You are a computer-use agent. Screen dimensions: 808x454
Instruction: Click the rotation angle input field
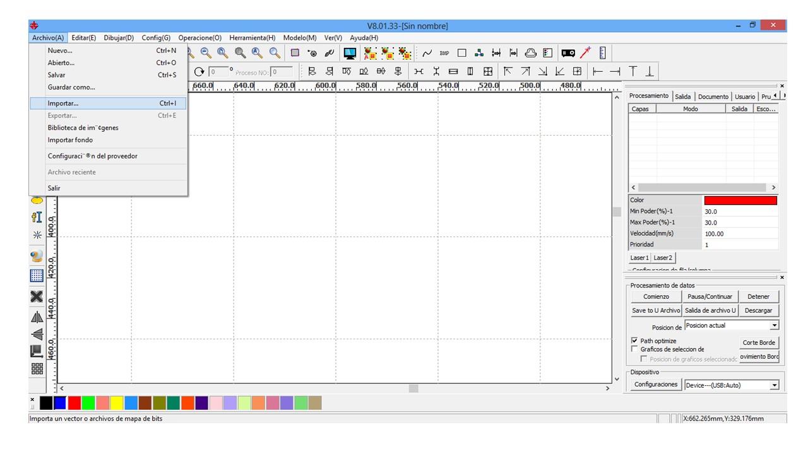(x=218, y=72)
